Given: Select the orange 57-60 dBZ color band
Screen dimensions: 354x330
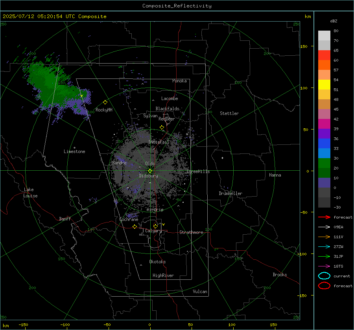Looking at the screenshot, I should pyautogui.click(x=324, y=65).
